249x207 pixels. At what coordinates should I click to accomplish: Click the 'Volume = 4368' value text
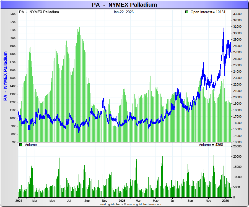click(211, 145)
